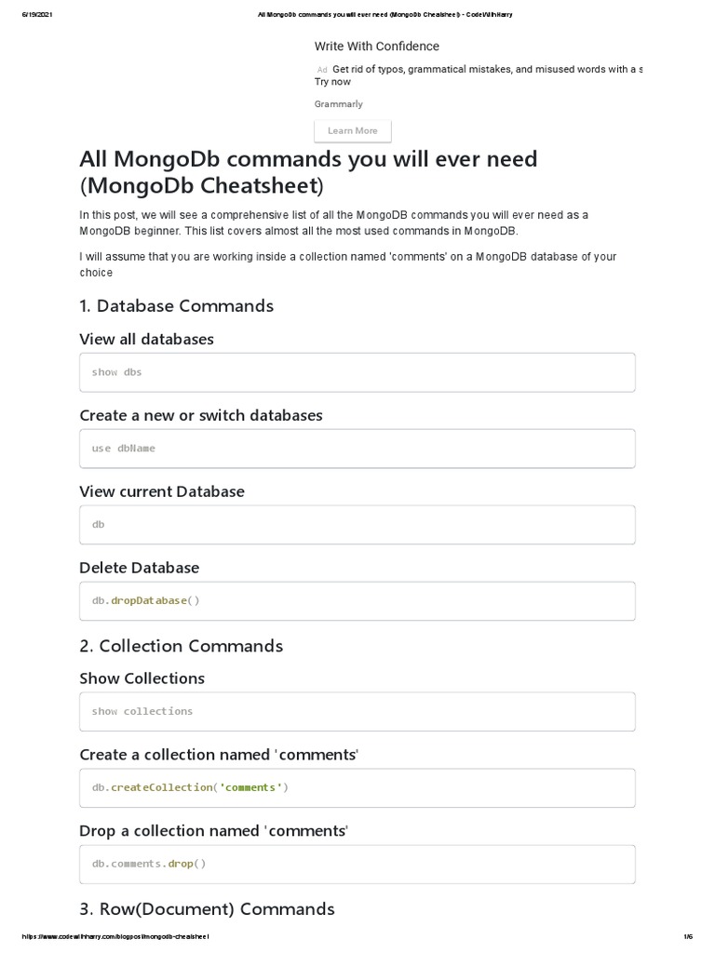Click the Delete Database subheading

tap(140, 568)
